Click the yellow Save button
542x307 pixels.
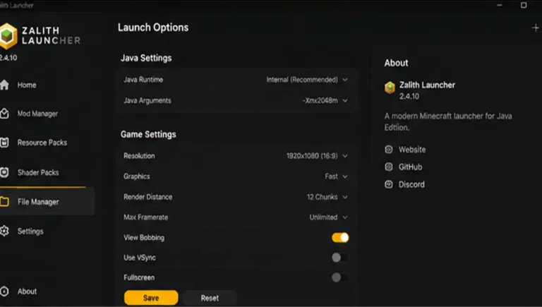(x=151, y=298)
